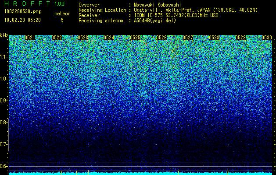276x175 pixels.
Task: Click the gray horizontal line at 0.6 kHz
Action: click(140, 166)
